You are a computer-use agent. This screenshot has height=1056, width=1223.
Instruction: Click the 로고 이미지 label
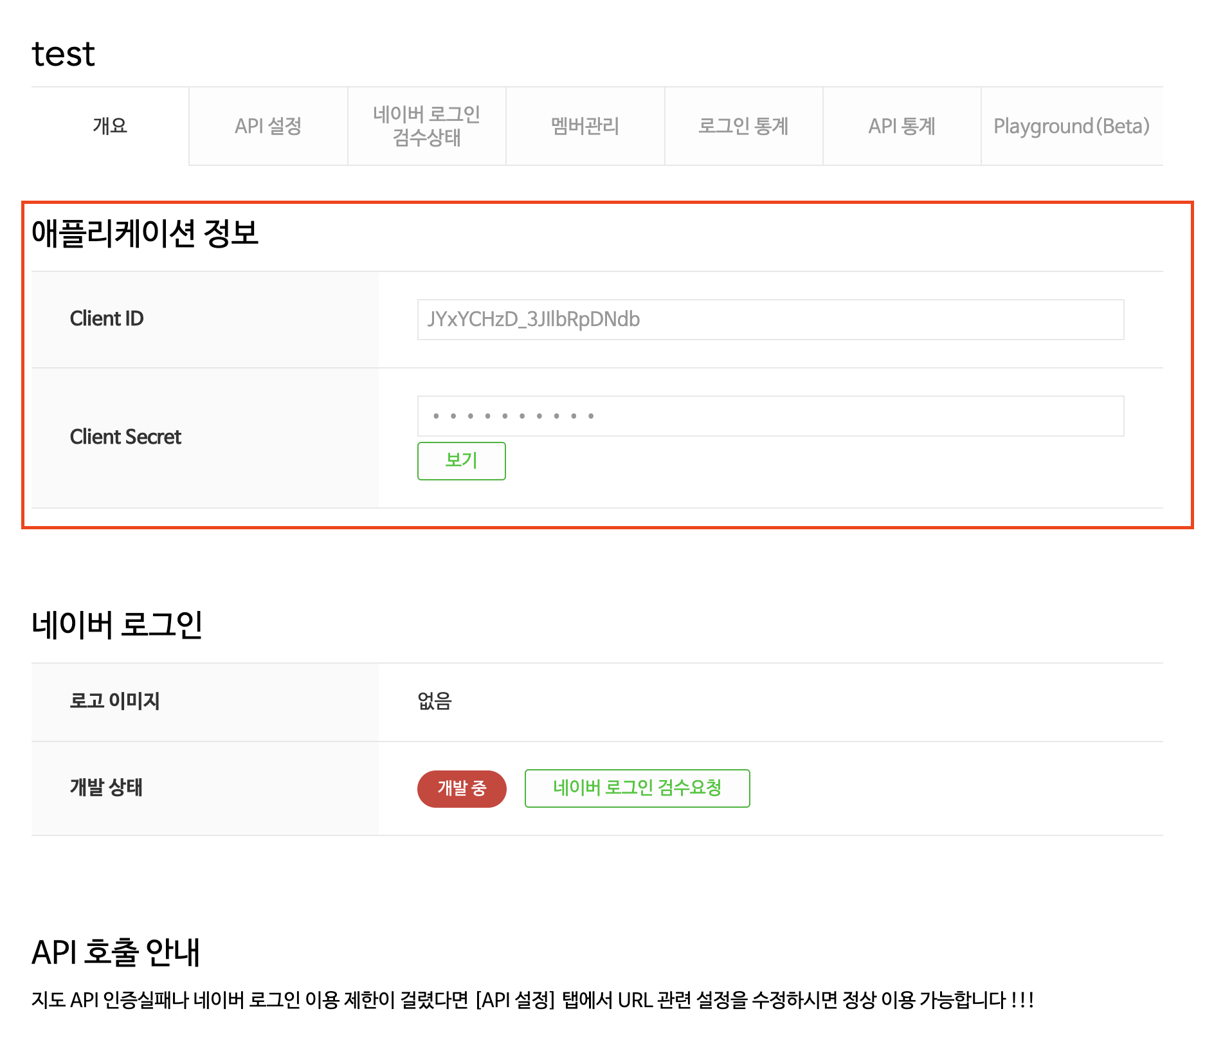[114, 700]
